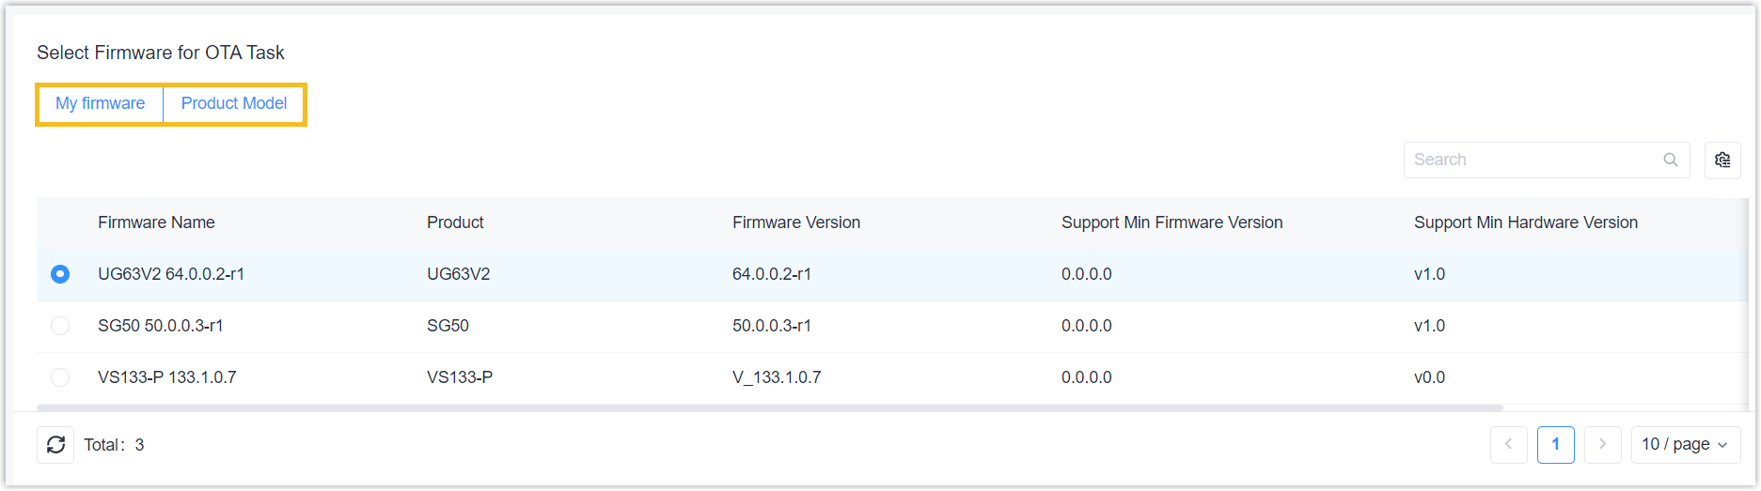The width and height of the screenshot is (1761, 491).
Task: Click the refresh icon beside Total
Action: (55, 445)
